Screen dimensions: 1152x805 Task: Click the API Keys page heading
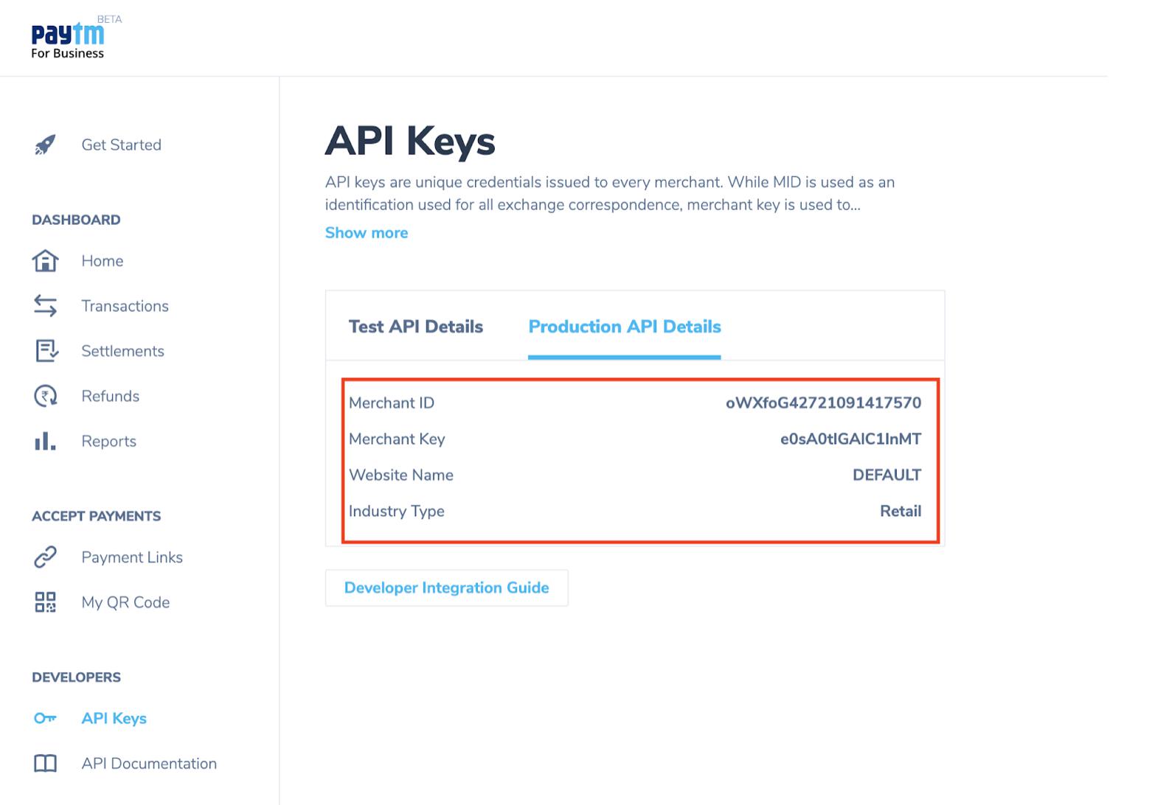pos(410,140)
